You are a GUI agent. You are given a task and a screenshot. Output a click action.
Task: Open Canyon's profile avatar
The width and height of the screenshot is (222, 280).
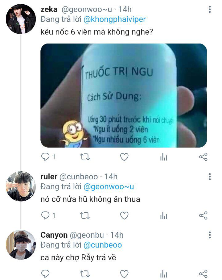(x=21, y=244)
